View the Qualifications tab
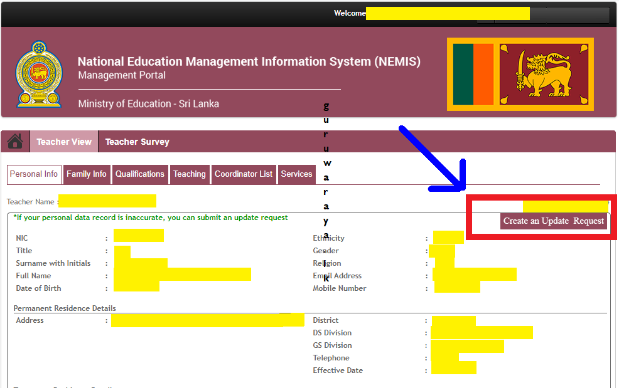The height and width of the screenshot is (388, 619). click(139, 174)
